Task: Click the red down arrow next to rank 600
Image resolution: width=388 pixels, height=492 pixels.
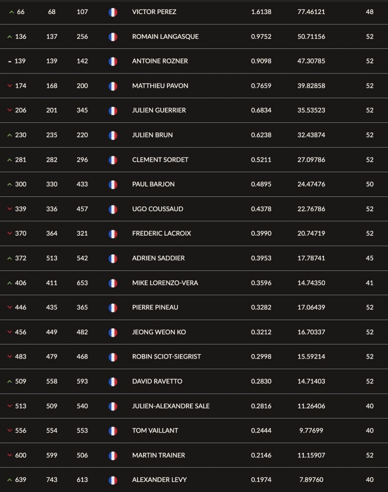Action: click(x=10, y=455)
